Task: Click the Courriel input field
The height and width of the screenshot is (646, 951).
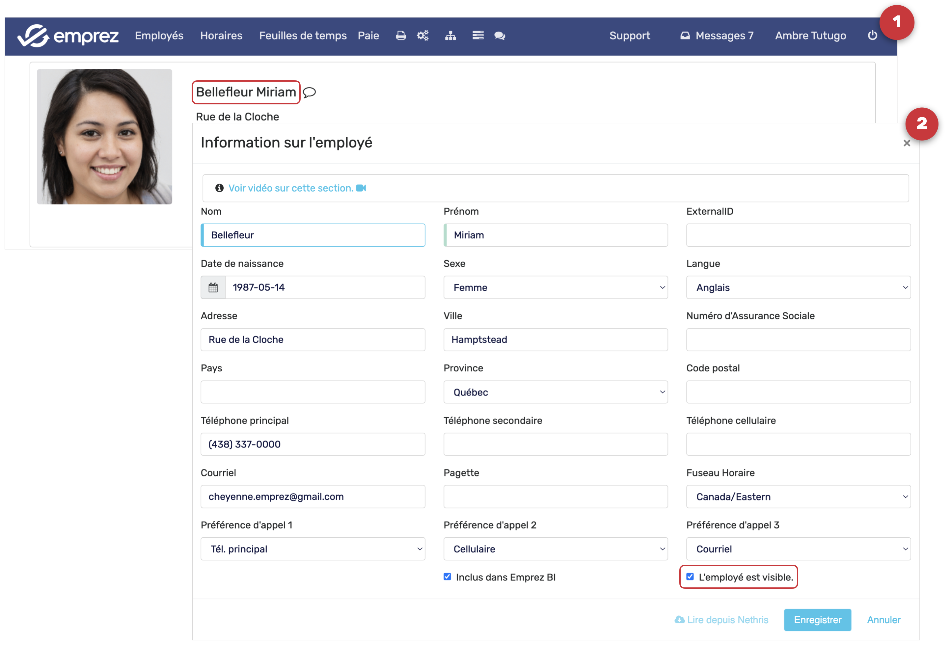Action: tap(312, 496)
